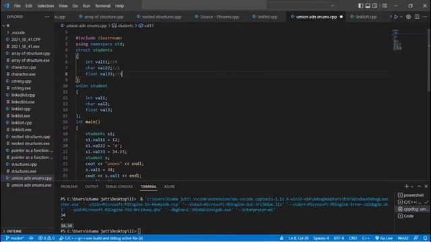Open the Help menu

119,6
